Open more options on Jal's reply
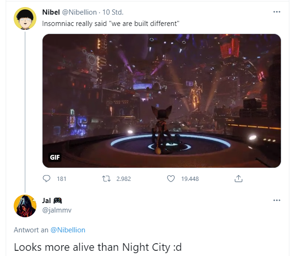 (277, 200)
